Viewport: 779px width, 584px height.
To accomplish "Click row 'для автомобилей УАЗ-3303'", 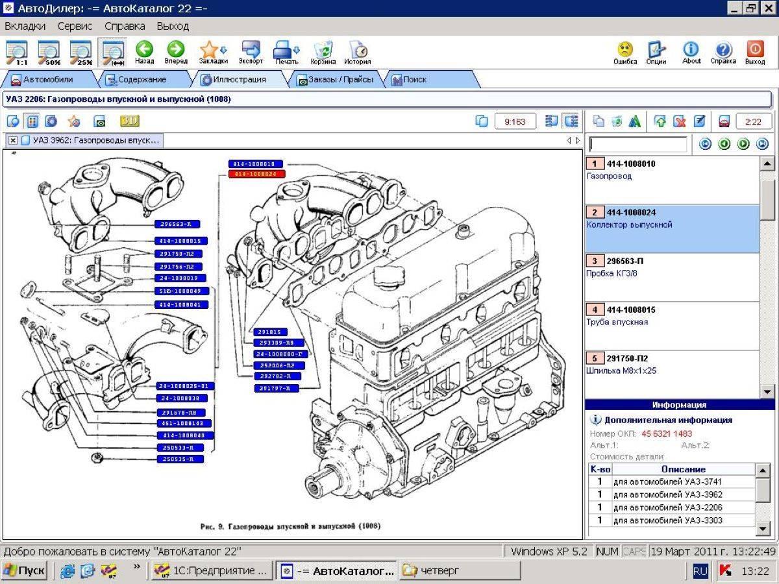I will coord(672,520).
